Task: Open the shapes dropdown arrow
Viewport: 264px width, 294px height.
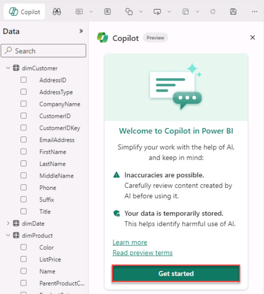Action: [140, 12]
